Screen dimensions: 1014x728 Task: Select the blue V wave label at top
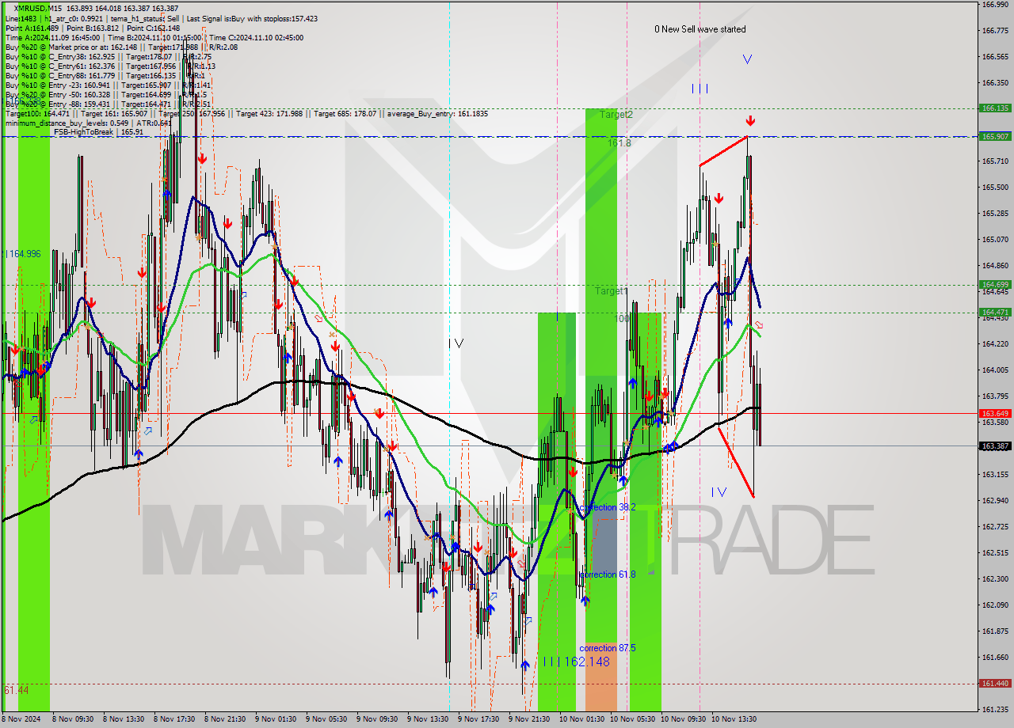click(747, 59)
